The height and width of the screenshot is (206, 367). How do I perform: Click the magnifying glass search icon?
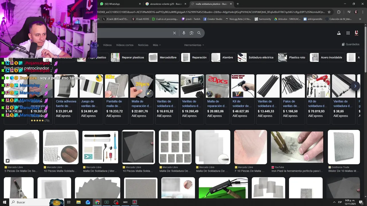point(199,33)
